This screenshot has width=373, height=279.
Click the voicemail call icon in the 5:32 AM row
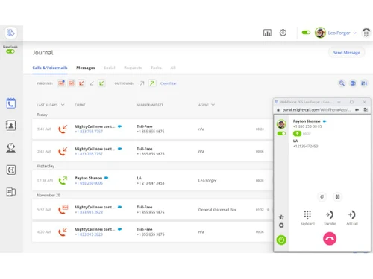pos(63,210)
